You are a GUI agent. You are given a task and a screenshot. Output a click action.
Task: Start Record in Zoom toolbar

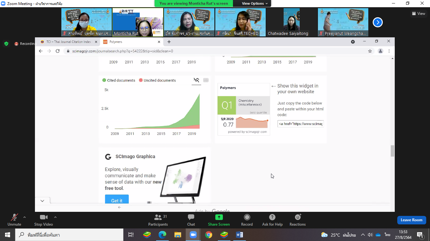pyautogui.click(x=247, y=220)
